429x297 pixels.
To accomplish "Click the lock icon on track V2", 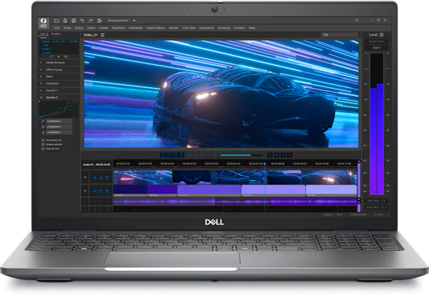I will 100,177.
